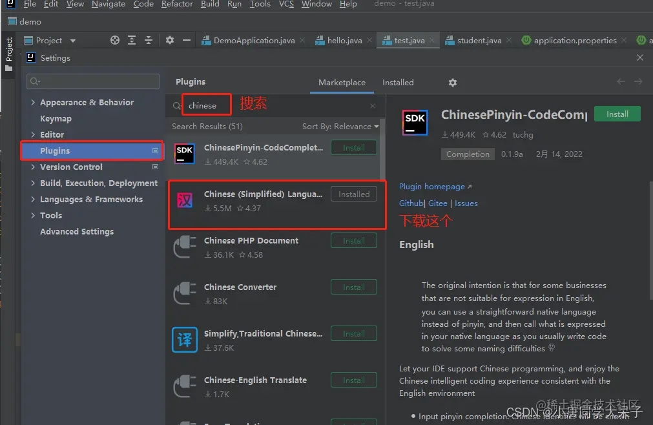Open the Sort By: Relevance dropdown
This screenshot has height=425, width=653.
[x=340, y=126]
